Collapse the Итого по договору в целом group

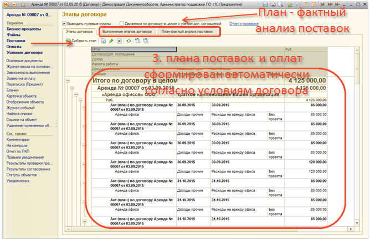point(69,81)
